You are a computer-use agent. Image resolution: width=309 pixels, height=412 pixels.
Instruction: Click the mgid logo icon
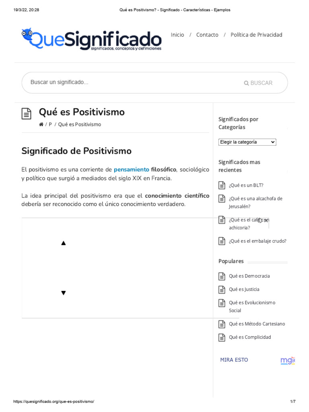click(288, 360)
